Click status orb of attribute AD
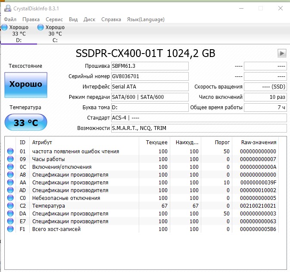 (10, 190)
